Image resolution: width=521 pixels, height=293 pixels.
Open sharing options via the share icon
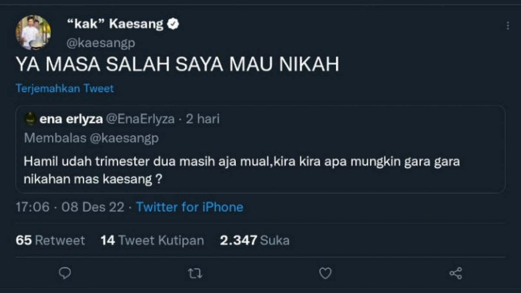455,273
